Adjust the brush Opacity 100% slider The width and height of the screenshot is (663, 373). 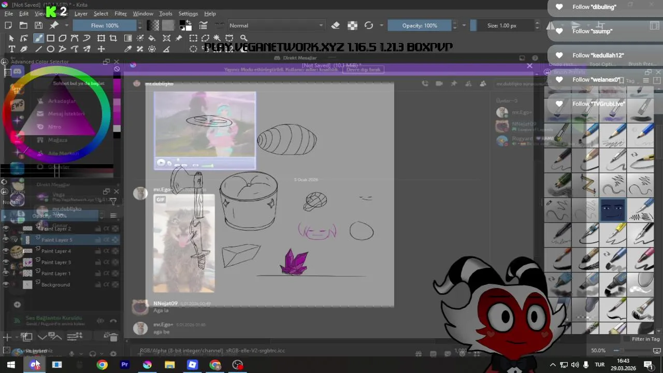pos(420,25)
